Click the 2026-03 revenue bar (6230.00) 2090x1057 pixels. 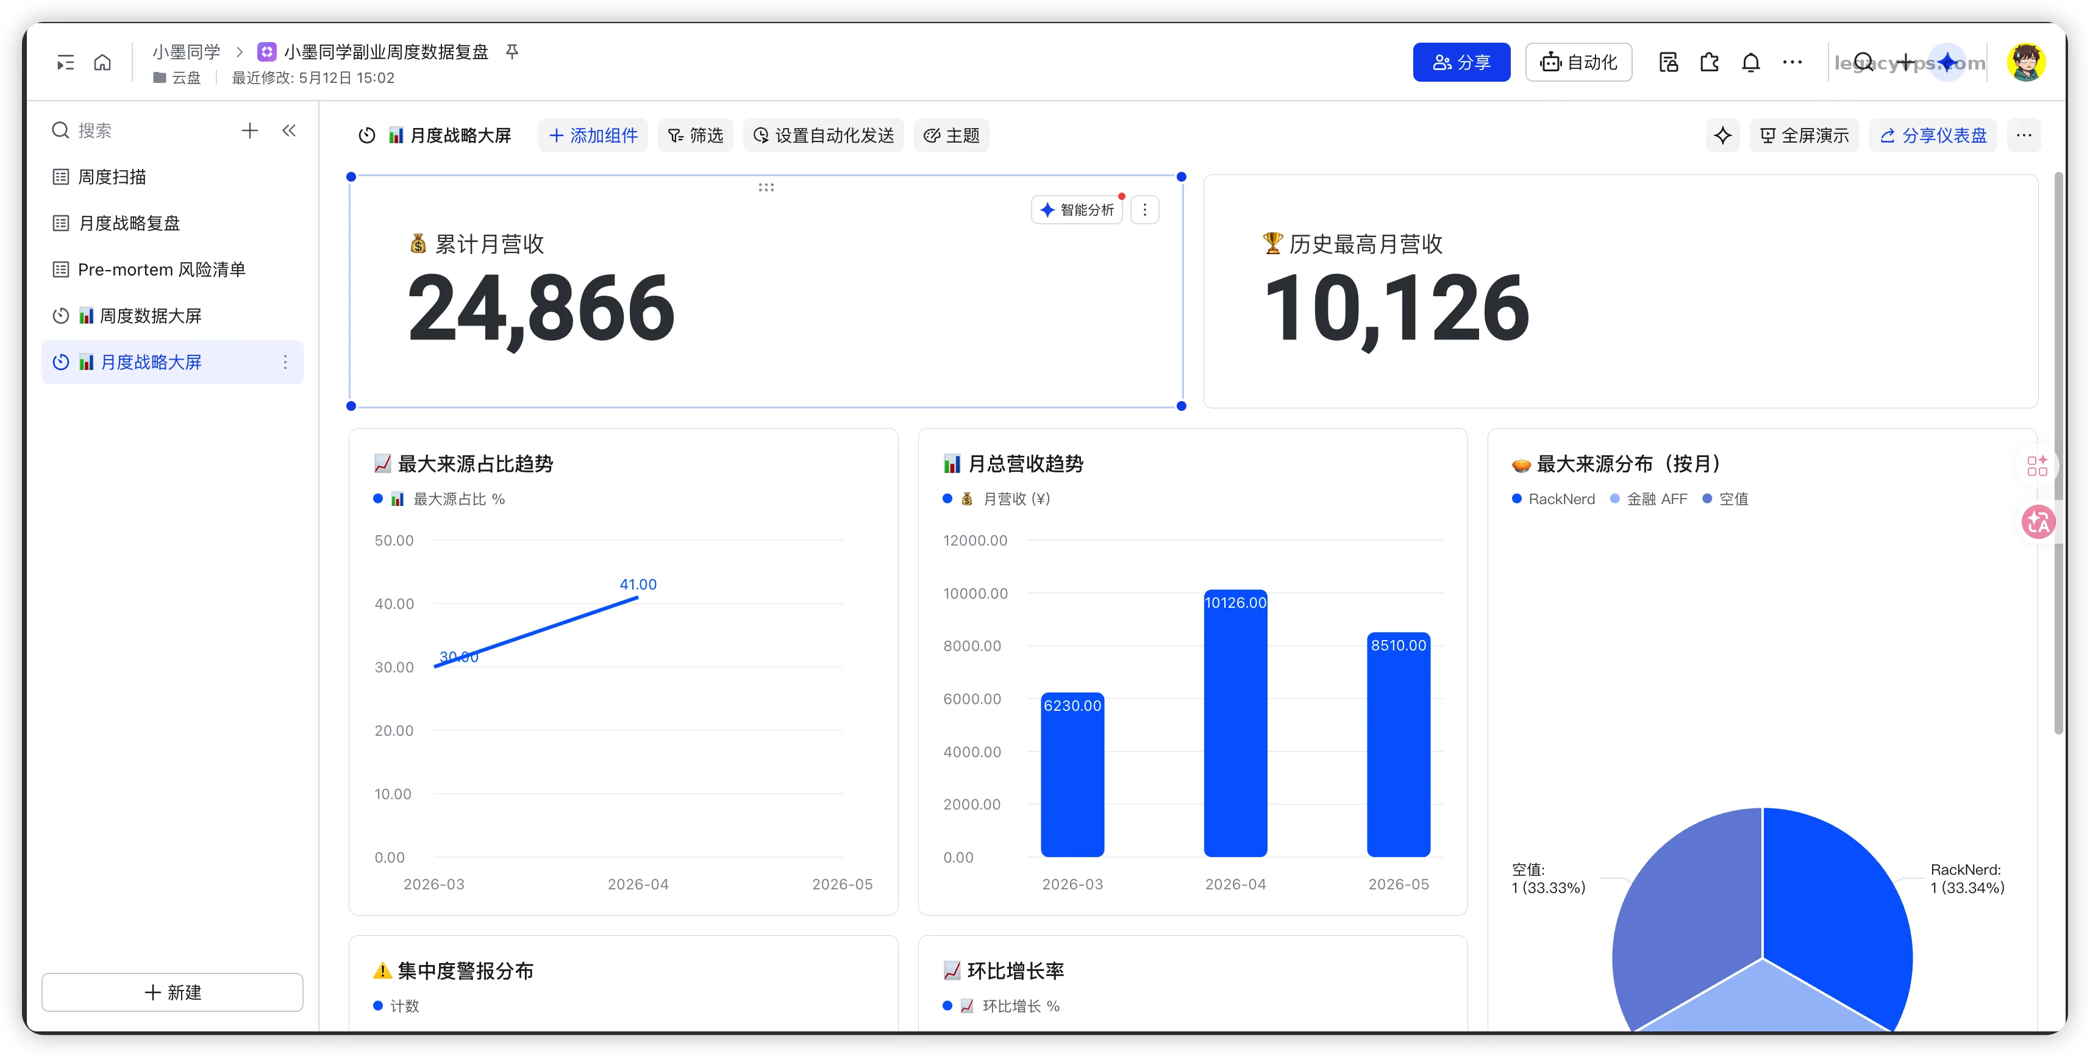(1072, 775)
